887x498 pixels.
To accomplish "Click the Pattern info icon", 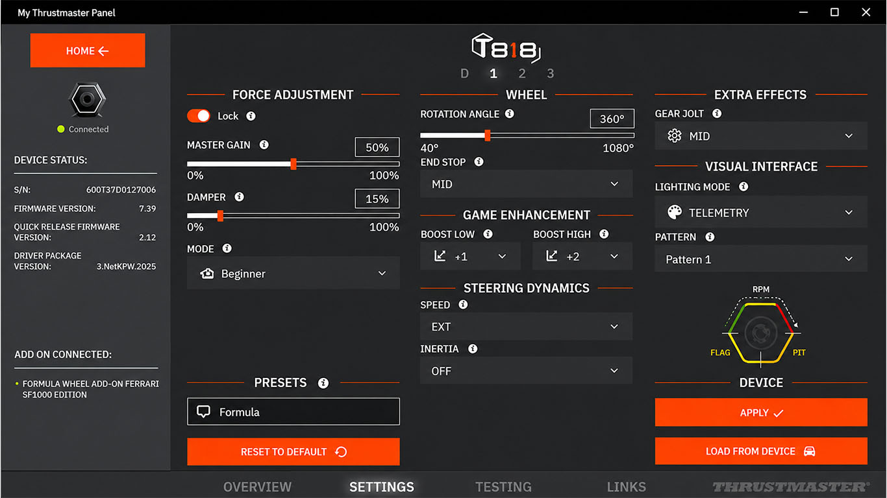I will click(x=710, y=237).
